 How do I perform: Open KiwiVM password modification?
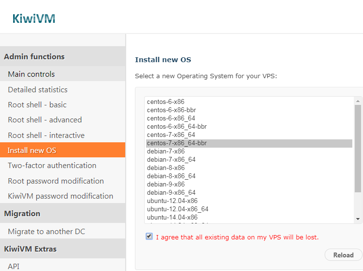(x=60, y=196)
